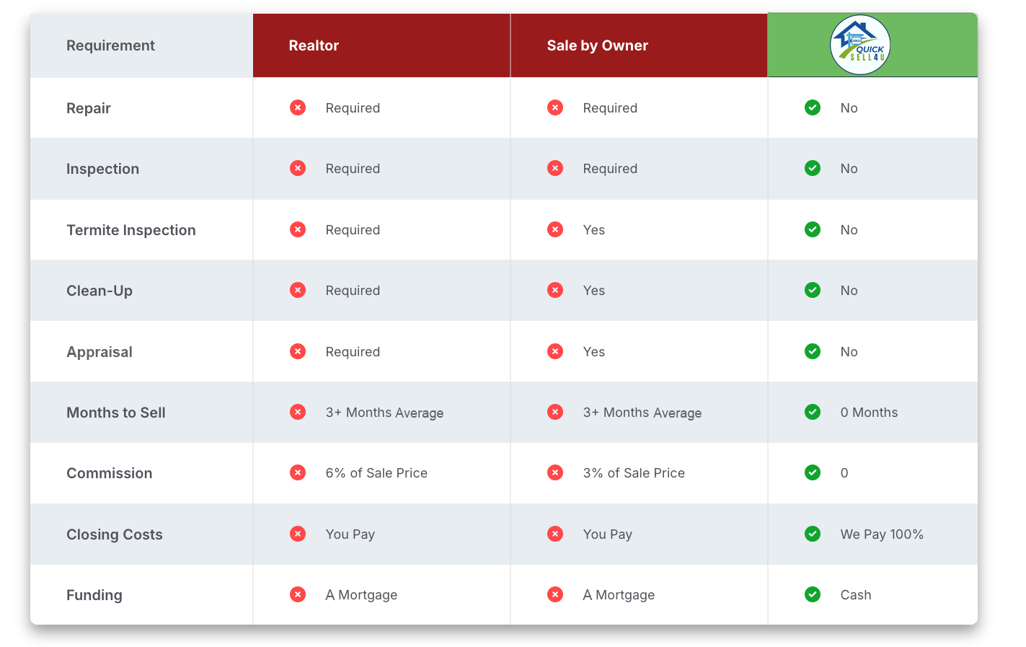Click red X in Realtor Clean-Up cell

[298, 290]
